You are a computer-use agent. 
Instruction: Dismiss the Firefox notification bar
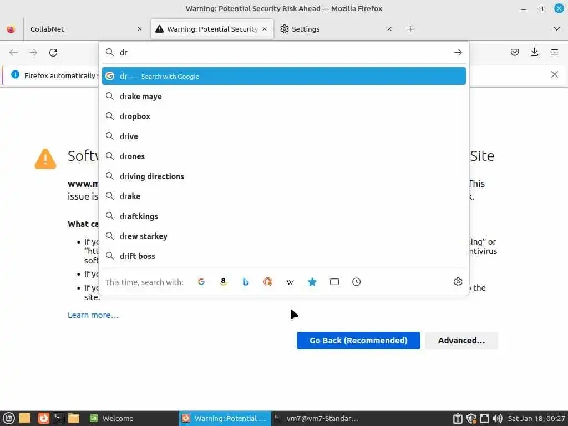pyautogui.click(x=554, y=75)
